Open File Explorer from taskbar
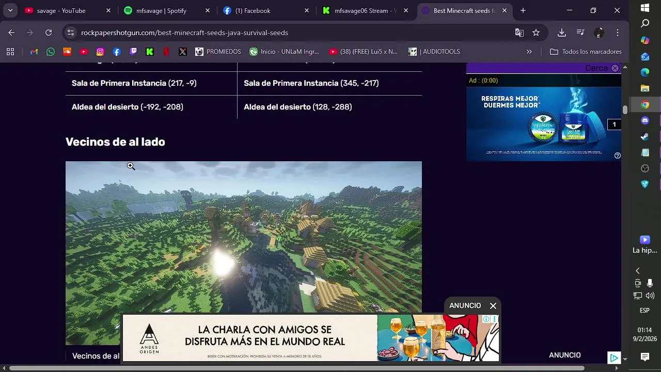This screenshot has width=661, height=372. [645, 88]
